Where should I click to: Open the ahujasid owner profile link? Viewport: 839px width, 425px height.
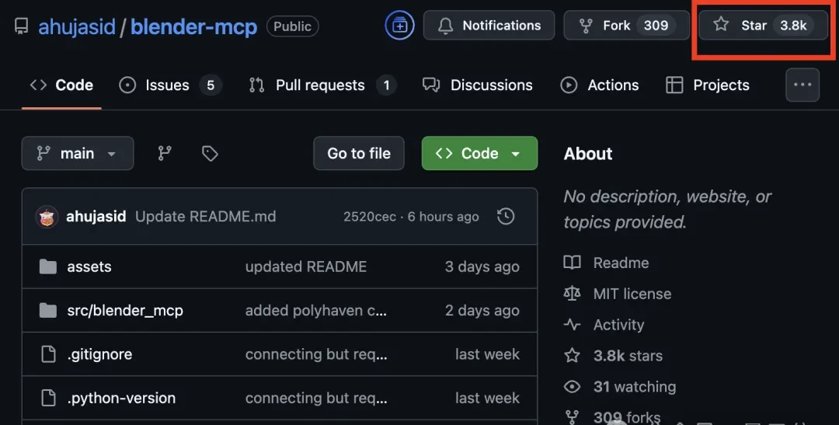(76, 26)
